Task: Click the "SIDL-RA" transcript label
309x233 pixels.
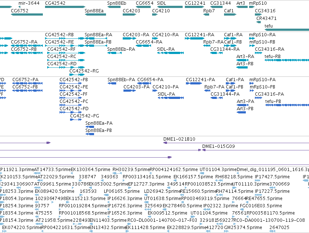Action: click(x=166, y=49)
